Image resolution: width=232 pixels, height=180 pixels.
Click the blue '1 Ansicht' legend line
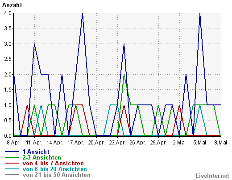tap(12, 152)
